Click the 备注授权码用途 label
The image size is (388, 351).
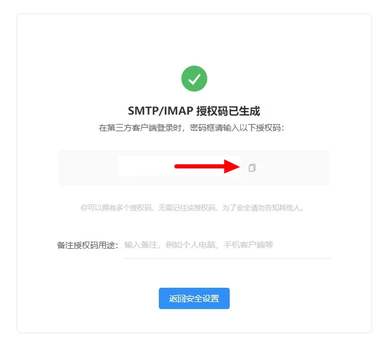pyautogui.click(x=88, y=245)
